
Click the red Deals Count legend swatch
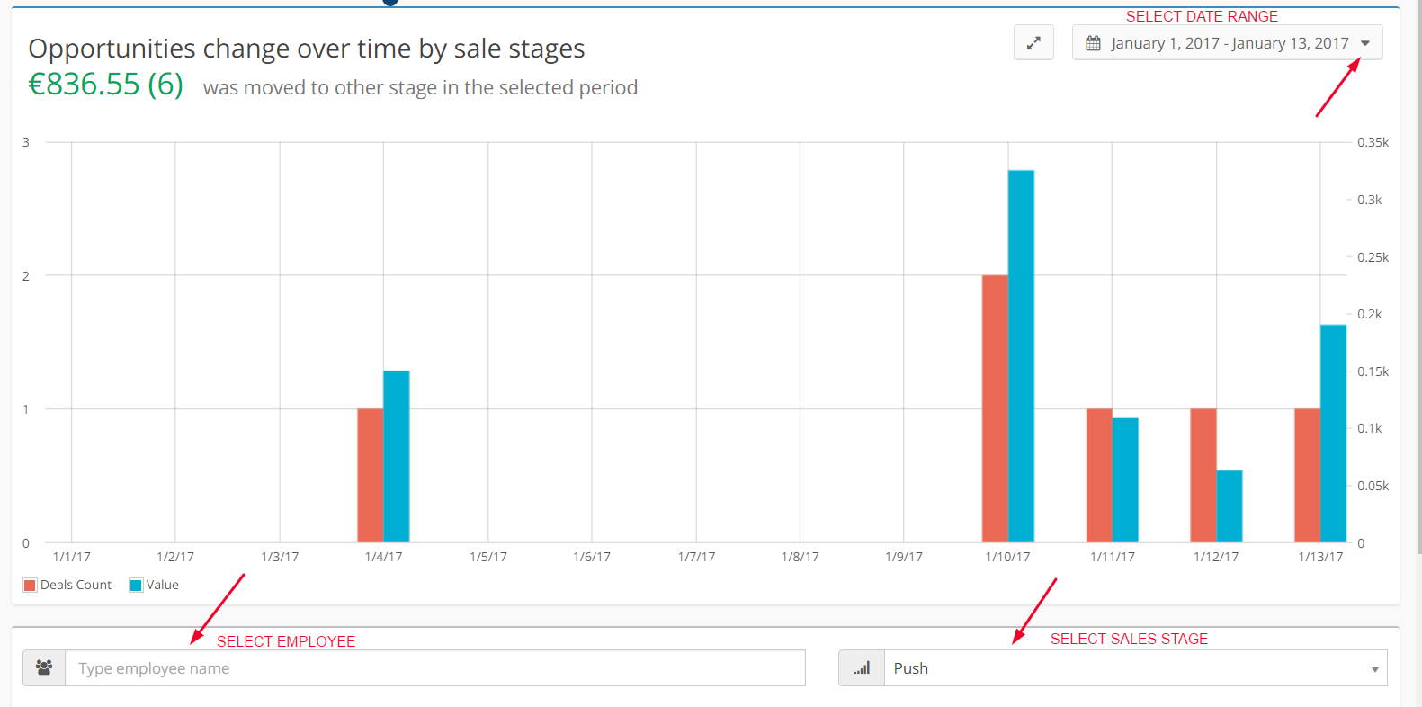(x=30, y=586)
